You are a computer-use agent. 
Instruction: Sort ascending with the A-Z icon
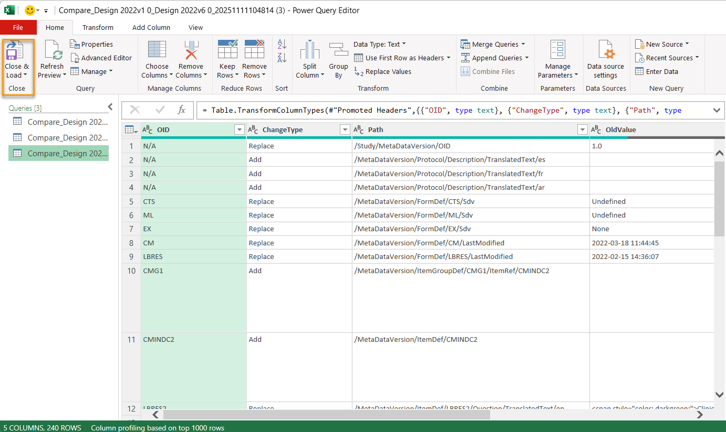282,45
